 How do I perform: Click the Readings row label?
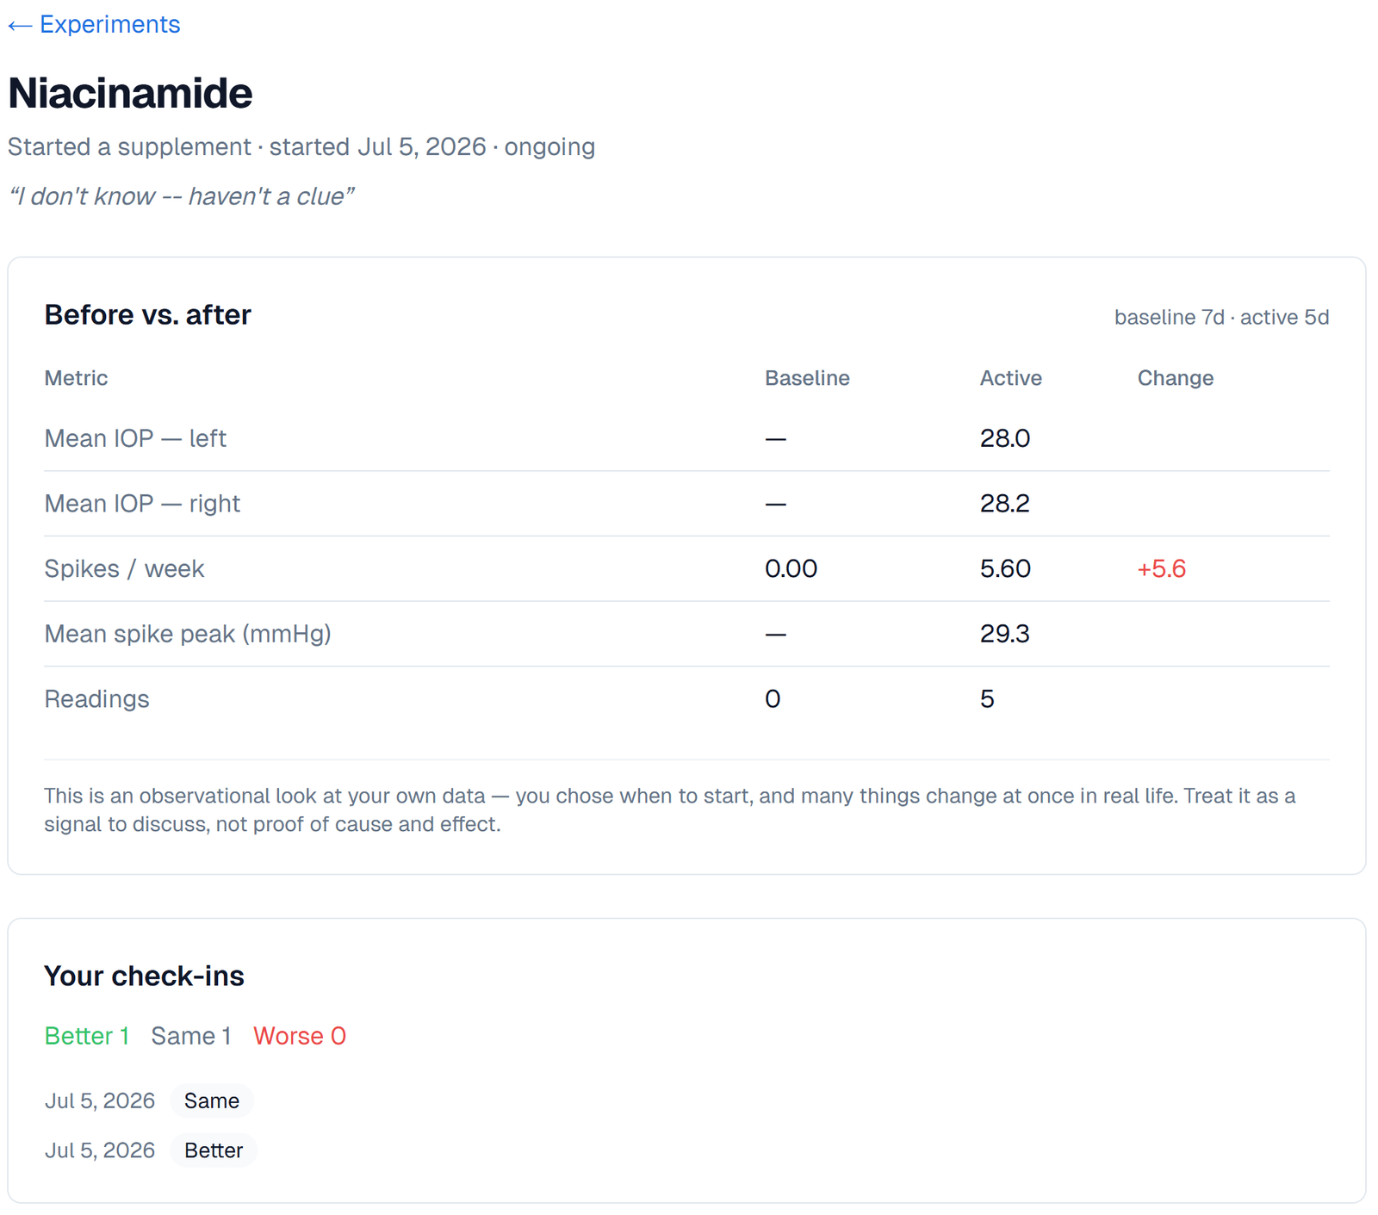(96, 699)
